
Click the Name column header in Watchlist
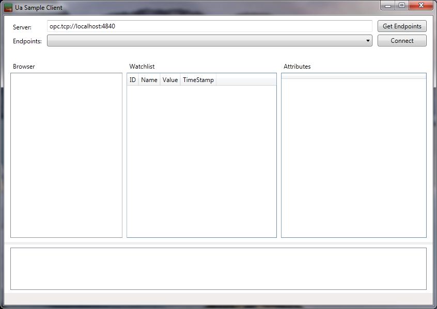(149, 80)
